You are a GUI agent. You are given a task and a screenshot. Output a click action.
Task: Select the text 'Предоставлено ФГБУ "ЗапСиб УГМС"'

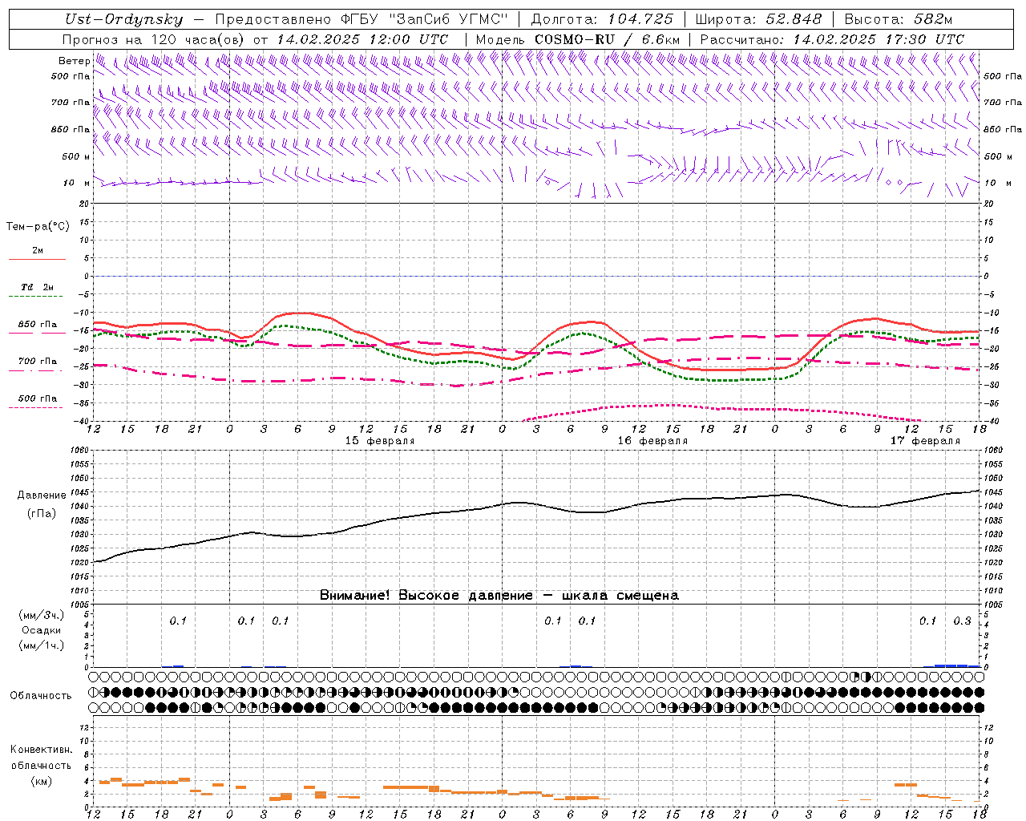coord(362,20)
